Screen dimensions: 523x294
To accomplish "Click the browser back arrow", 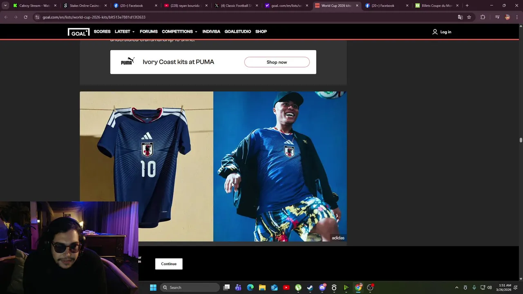I will click(x=6, y=17).
